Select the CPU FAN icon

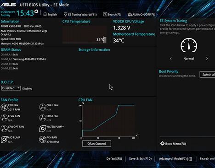(x=4, y=107)
